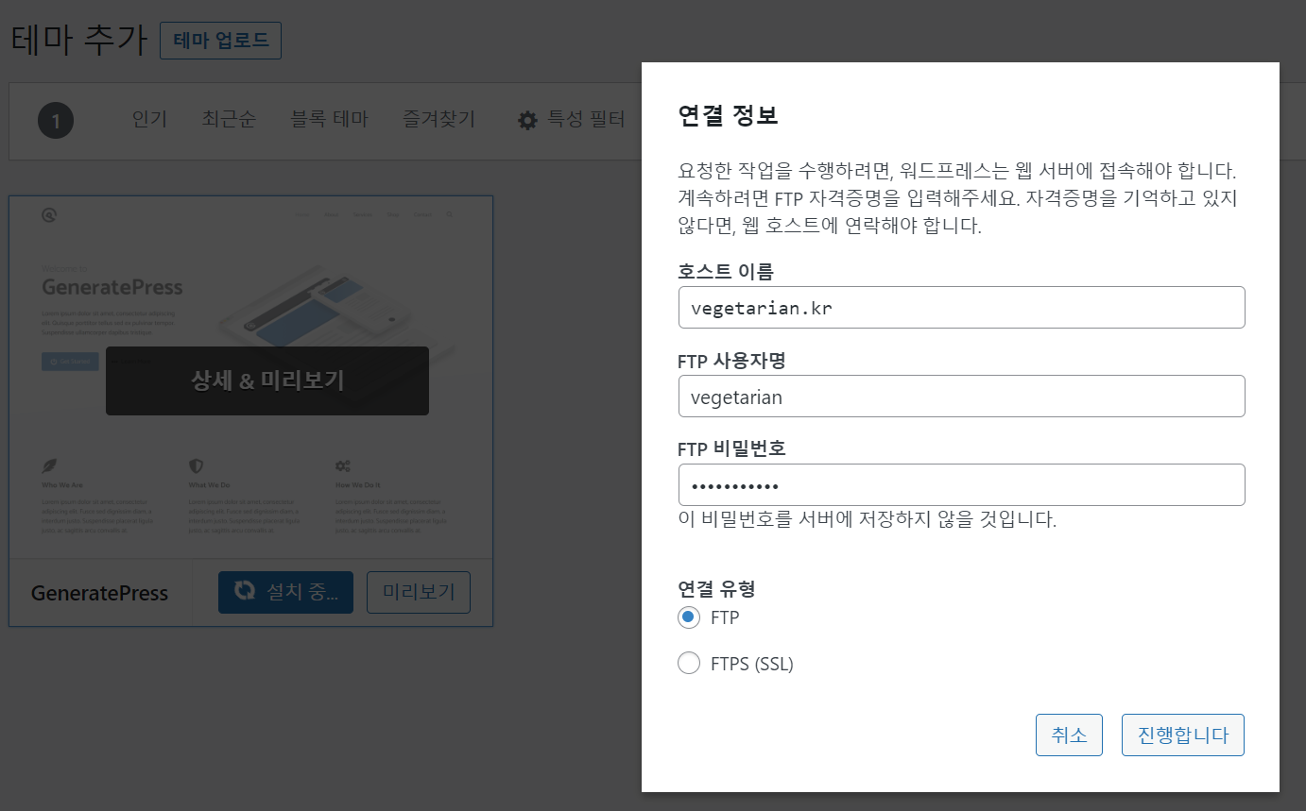Click the 미리보기 button for GeneratePress
The image size is (1306, 811).
pyautogui.click(x=419, y=592)
